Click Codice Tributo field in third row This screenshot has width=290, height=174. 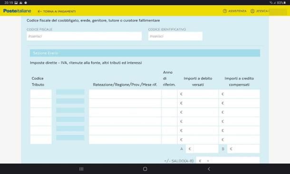coord(41,112)
